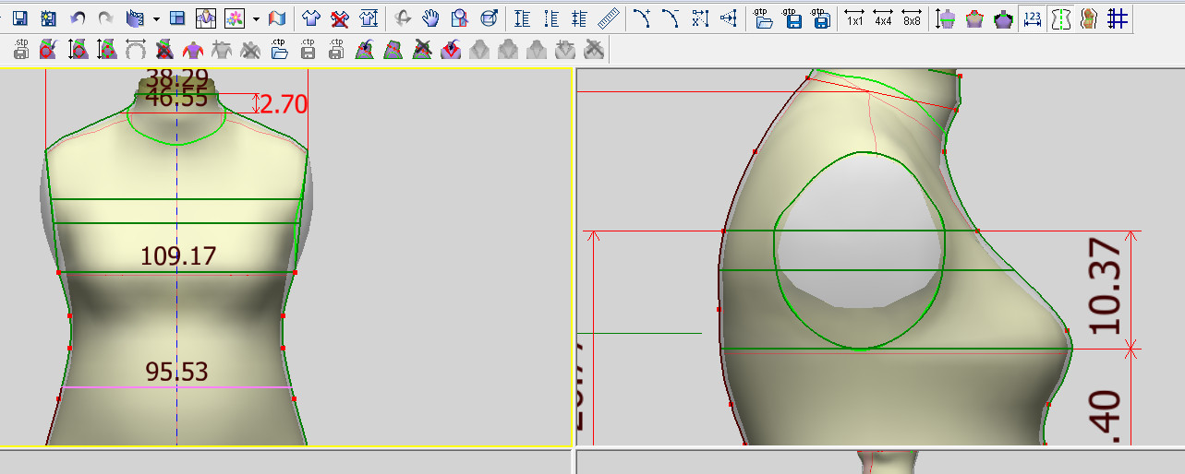Click the red 2.70 neck height dimension
The image size is (1185, 474).
tap(284, 104)
